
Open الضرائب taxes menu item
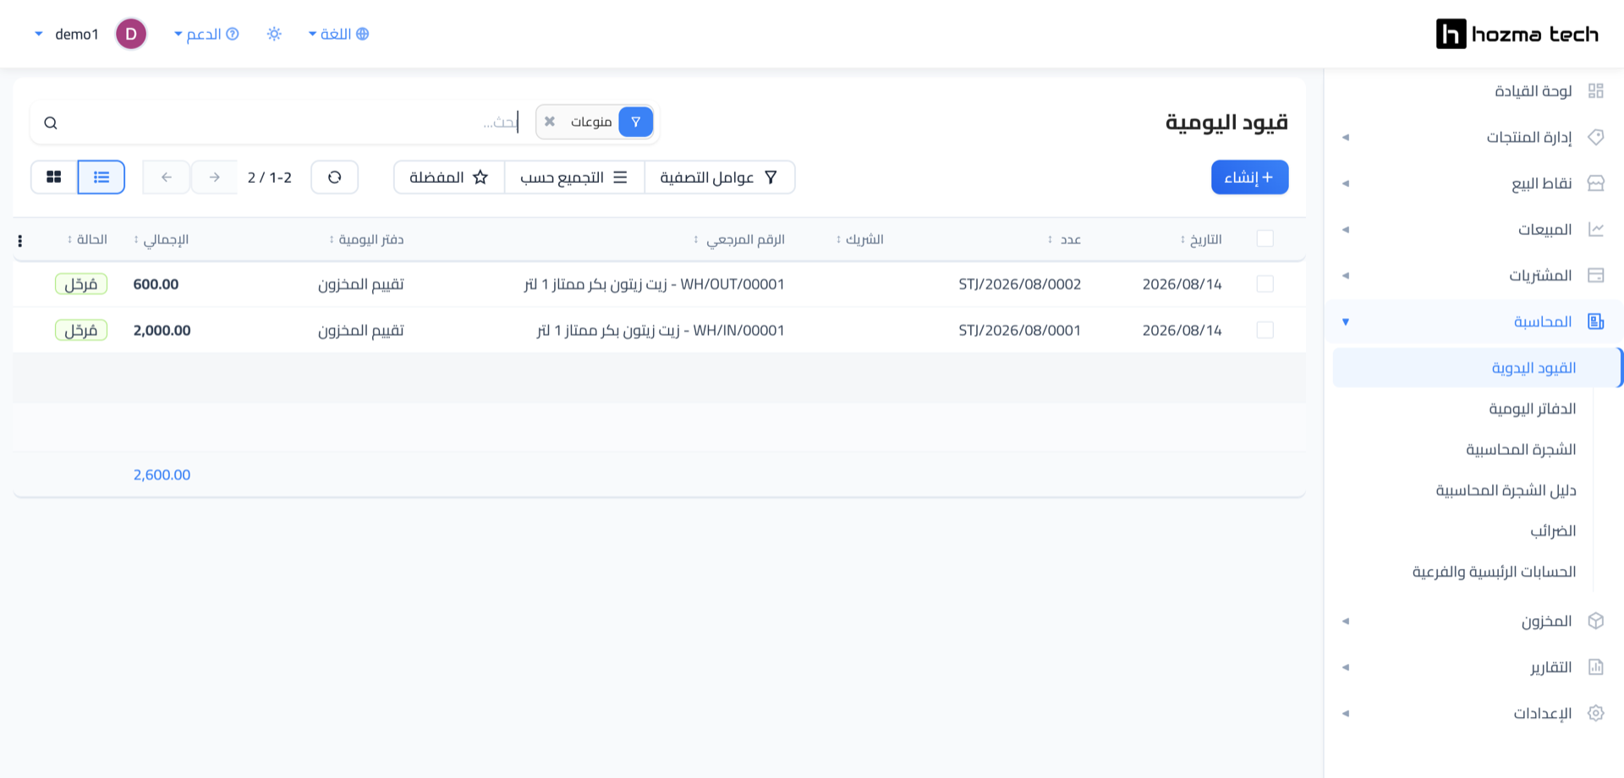1553,531
